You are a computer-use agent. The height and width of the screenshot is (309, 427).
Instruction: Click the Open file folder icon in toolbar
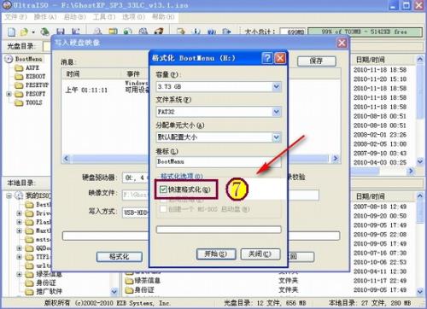pyautogui.click(x=25, y=32)
